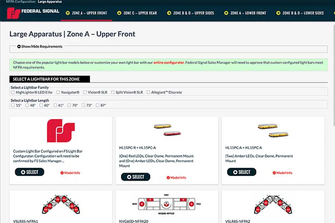Check the 48" lightbar length checkbox

tap(27, 105)
